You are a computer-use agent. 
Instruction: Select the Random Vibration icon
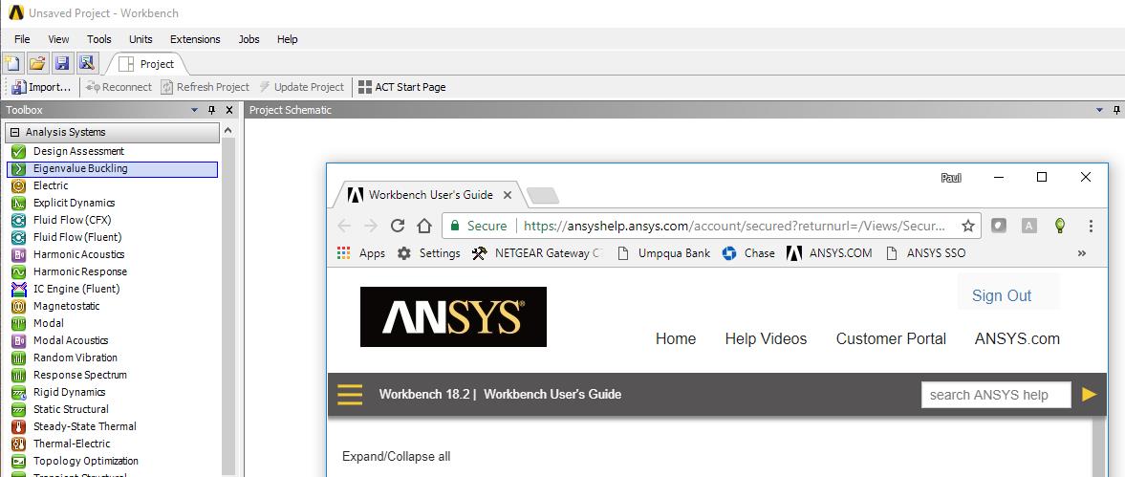point(19,358)
